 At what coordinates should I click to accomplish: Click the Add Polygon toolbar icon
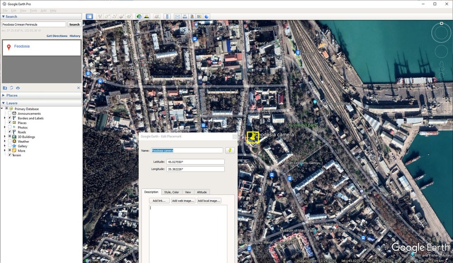click(x=107, y=16)
